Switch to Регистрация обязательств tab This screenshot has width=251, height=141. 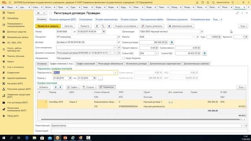tap(111, 63)
